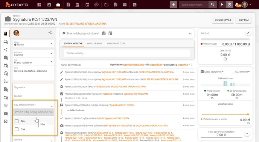259x142 pixels.
Task: Click the search magnifier button
Action: tap(213, 5)
